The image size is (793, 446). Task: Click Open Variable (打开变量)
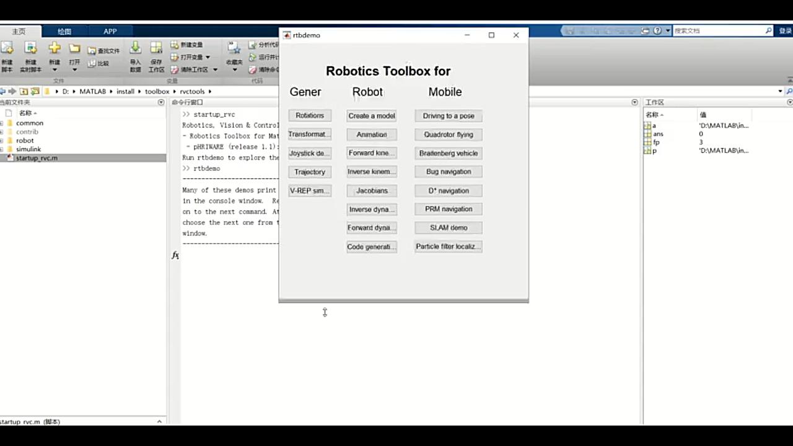[x=187, y=57]
